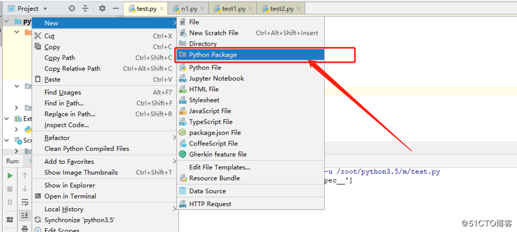Open Project panel settings gear

102,9
